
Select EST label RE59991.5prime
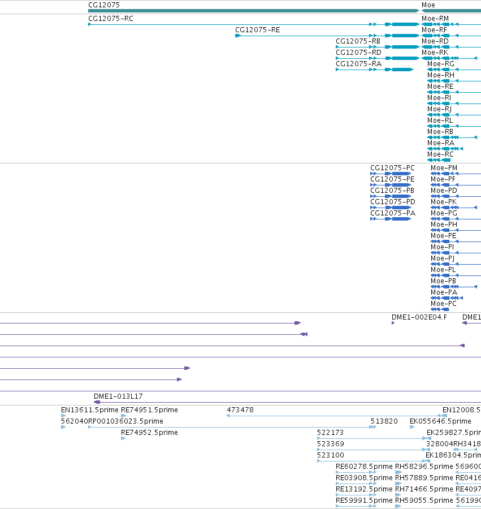364,501
